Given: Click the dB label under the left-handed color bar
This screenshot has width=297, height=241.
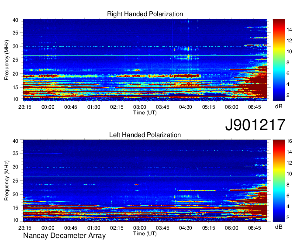Looking at the screenshot, I should [279, 227].
